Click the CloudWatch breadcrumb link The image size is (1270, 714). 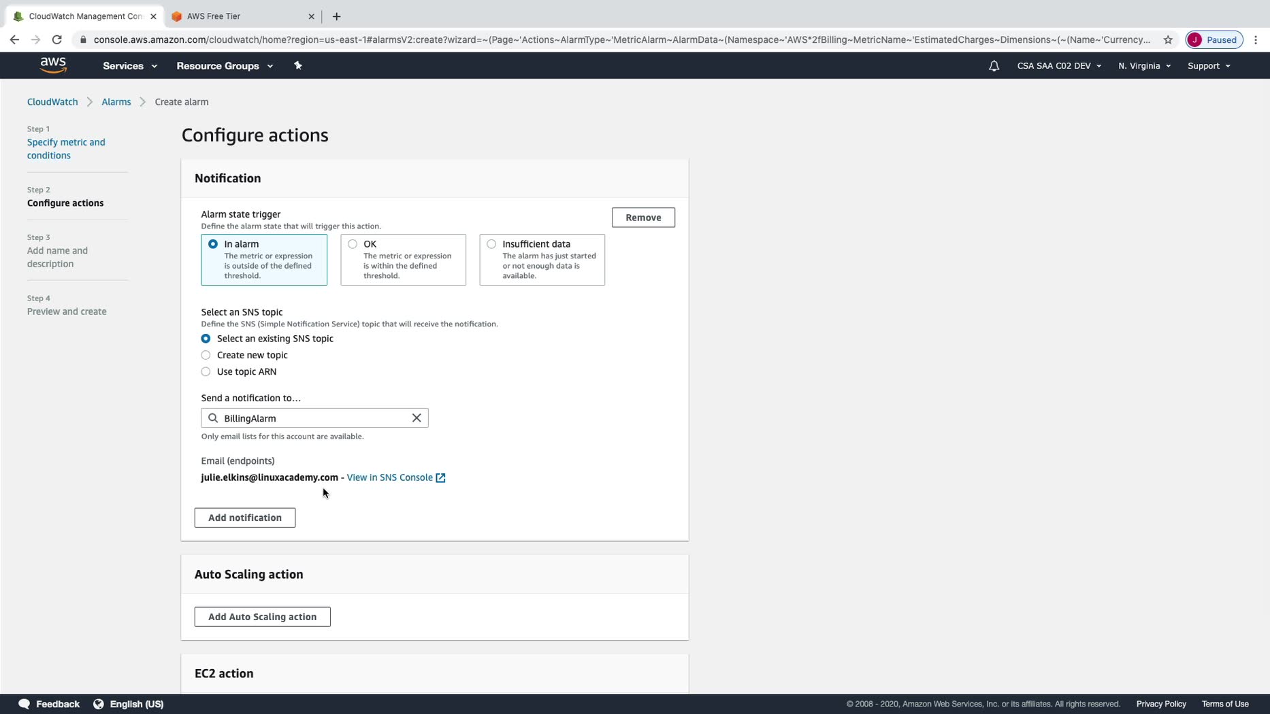tap(52, 102)
